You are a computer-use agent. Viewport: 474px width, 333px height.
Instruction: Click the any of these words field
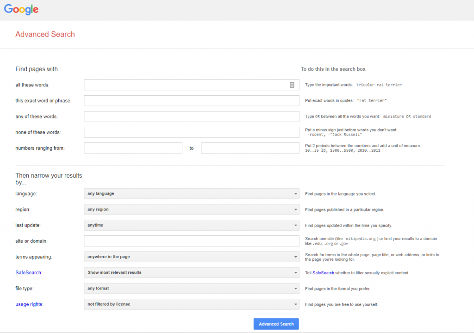(x=192, y=117)
